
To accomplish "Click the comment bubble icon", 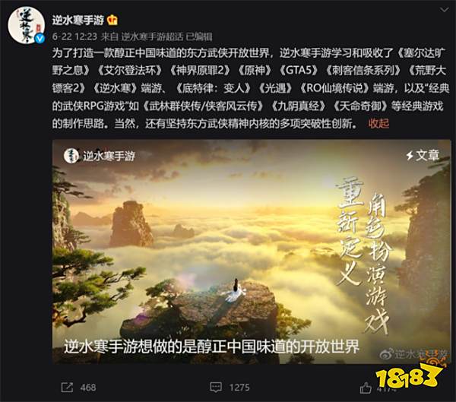I will (216, 387).
